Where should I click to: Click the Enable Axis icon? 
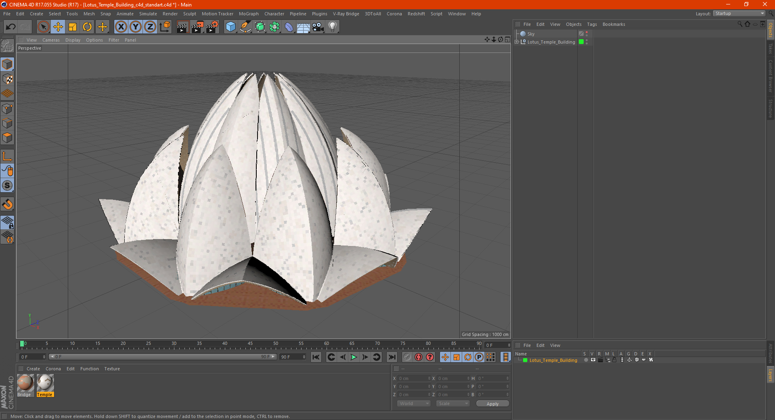7,156
